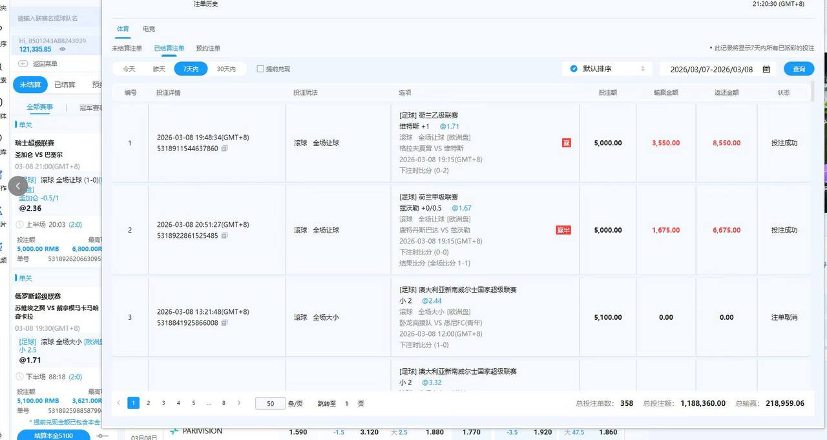Go to next page arrow in pagination
This screenshot has height=440, width=827.
[x=239, y=403]
